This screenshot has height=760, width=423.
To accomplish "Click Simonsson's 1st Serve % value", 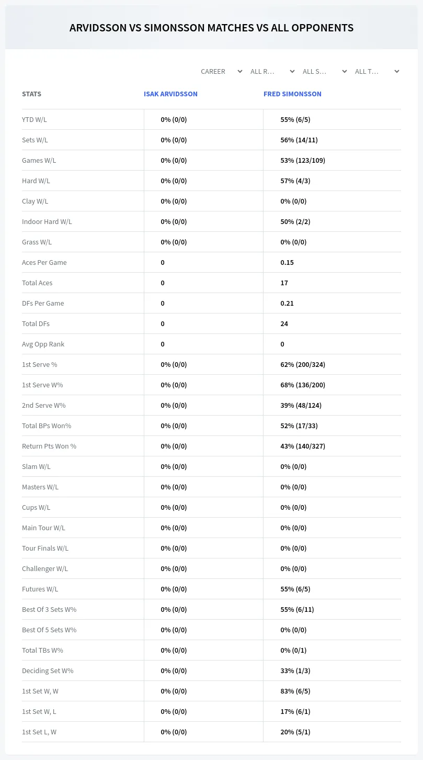I will [303, 364].
